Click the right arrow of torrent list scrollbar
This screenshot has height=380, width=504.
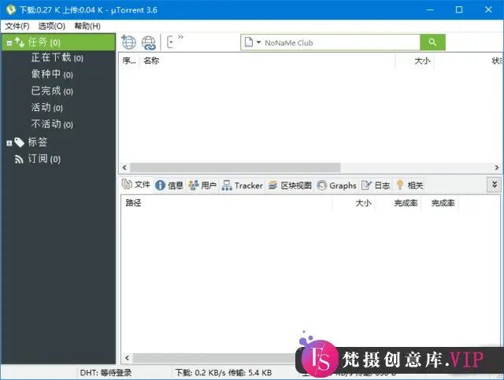tap(497, 168)
